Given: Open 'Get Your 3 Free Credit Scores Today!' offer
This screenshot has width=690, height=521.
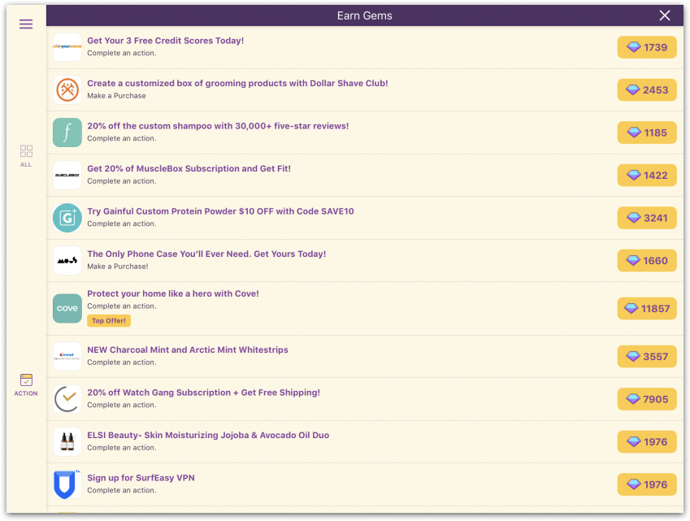Looking at the screenshot, I should (166, 41).
